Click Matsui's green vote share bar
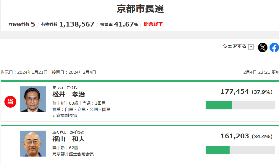Image resolution: width=279 pixels, height=166 pixels. click(219, 105)
